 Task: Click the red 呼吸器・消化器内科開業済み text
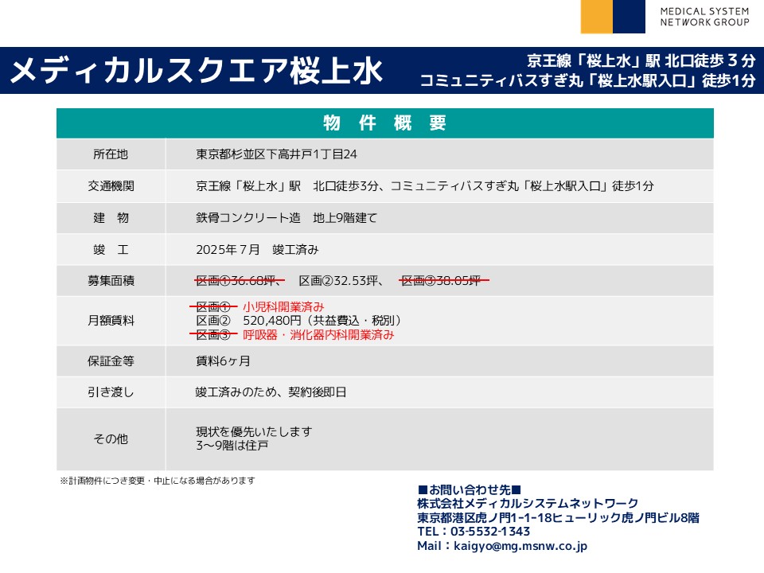click(318, 335)
